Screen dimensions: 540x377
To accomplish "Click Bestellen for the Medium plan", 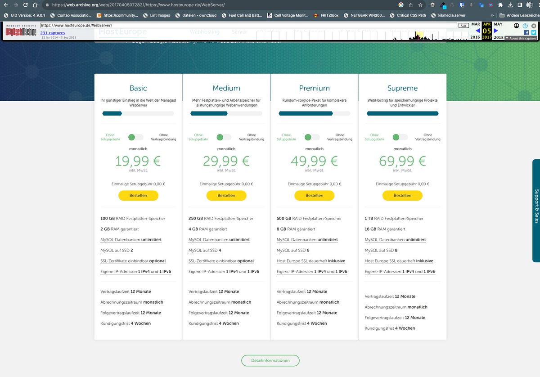I will coord(226,195).
